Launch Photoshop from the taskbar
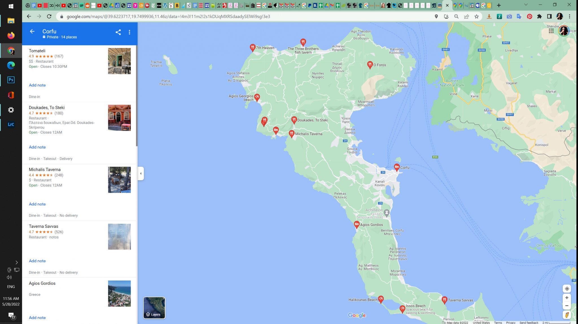The height and width of the screenshot is (324, 578). click(11, 80)
